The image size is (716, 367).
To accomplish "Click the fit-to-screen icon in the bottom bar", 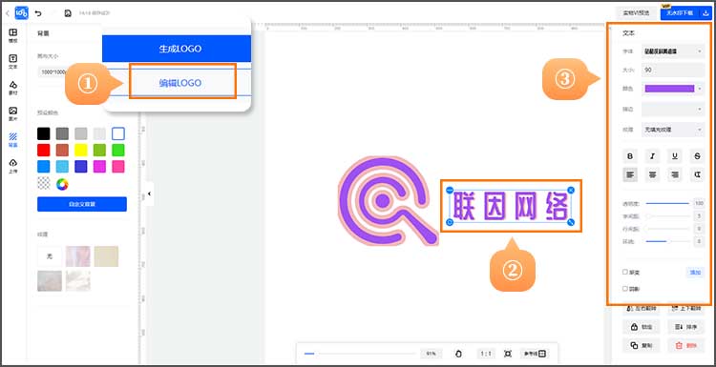I will (x=507, y=354).
